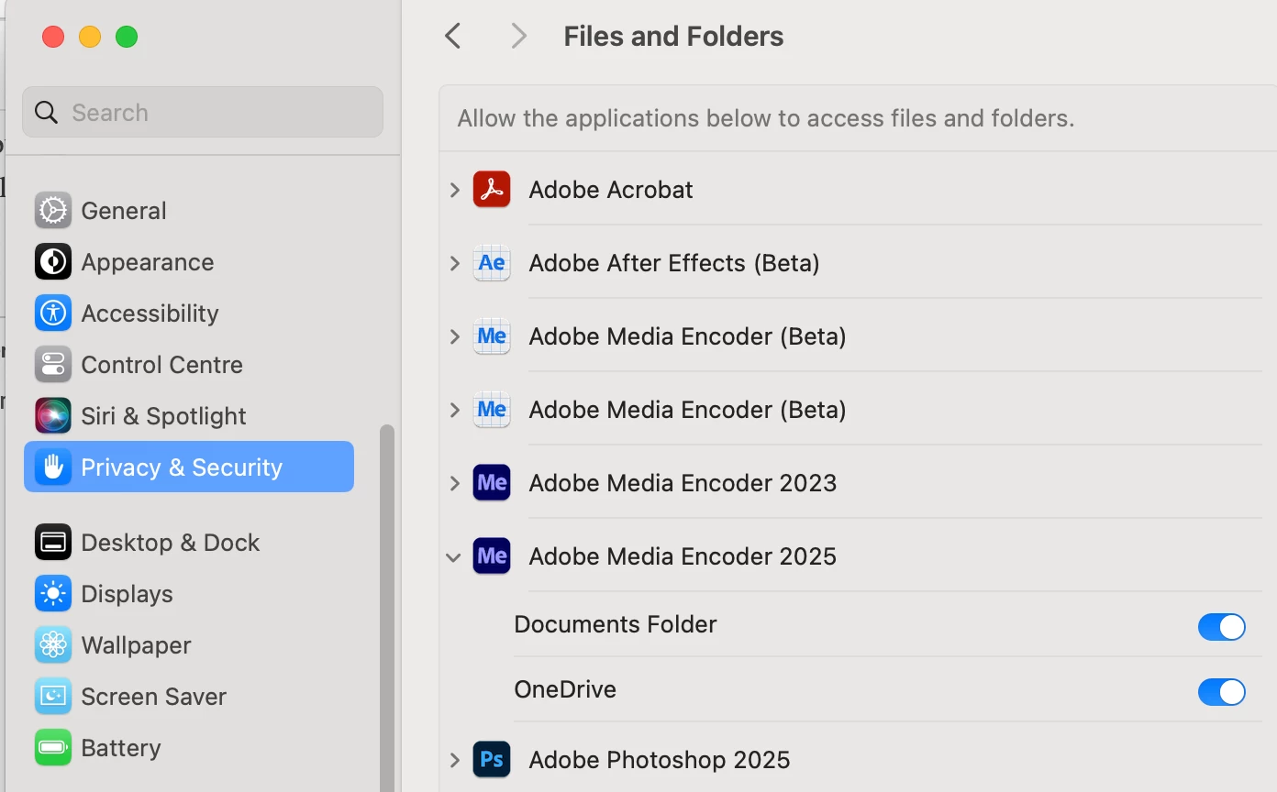Click the sidebar scrollbar
Screen dimensions: 1277x792
387,608
